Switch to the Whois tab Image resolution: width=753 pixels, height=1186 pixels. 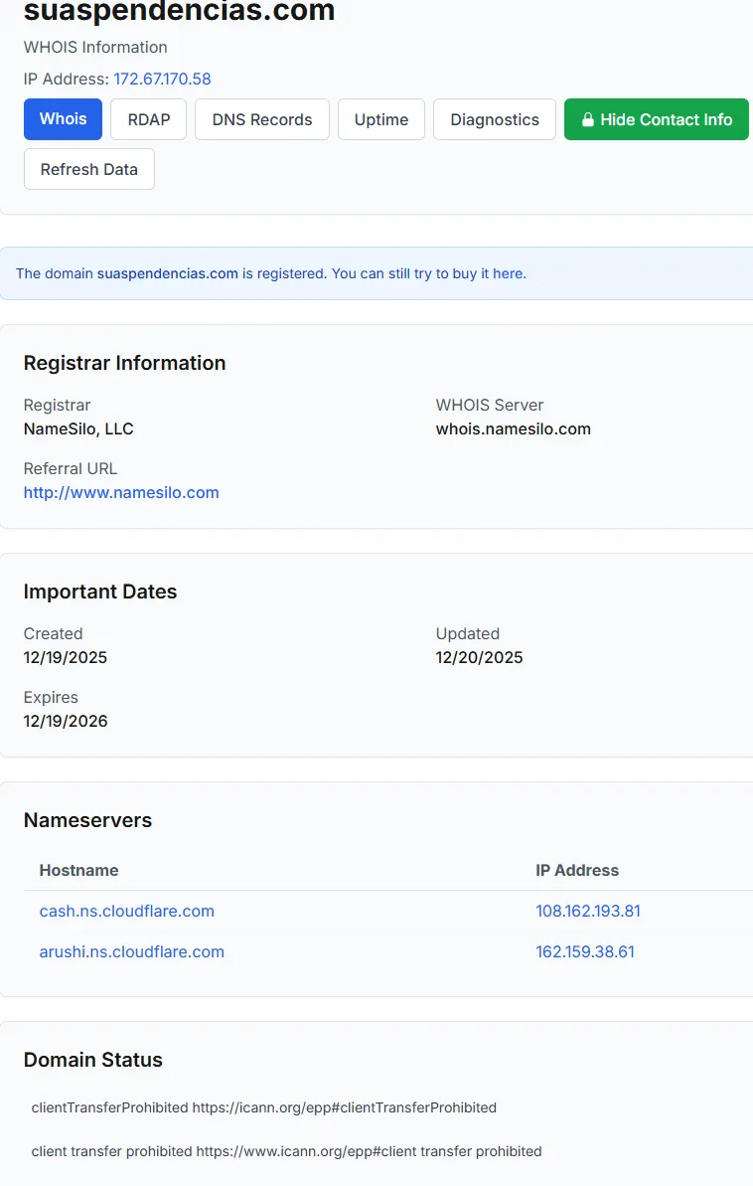(x=63, y=119)
